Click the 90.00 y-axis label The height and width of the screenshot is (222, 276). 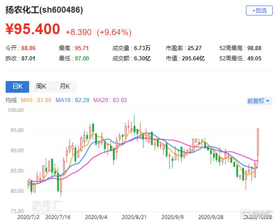coord(17,150)
